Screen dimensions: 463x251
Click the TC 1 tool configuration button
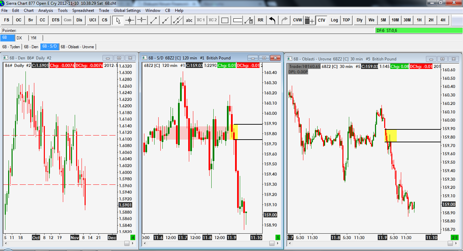201,20
